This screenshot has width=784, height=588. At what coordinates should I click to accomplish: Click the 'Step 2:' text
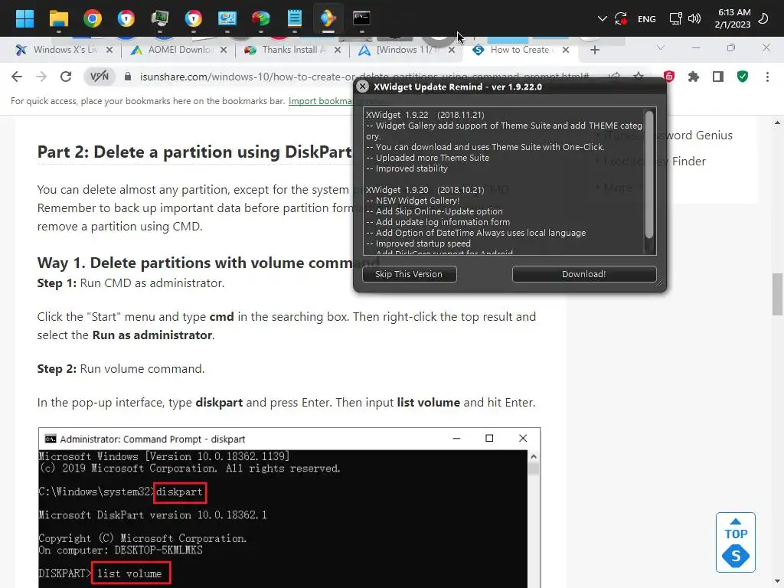click(x=57, y=369)
